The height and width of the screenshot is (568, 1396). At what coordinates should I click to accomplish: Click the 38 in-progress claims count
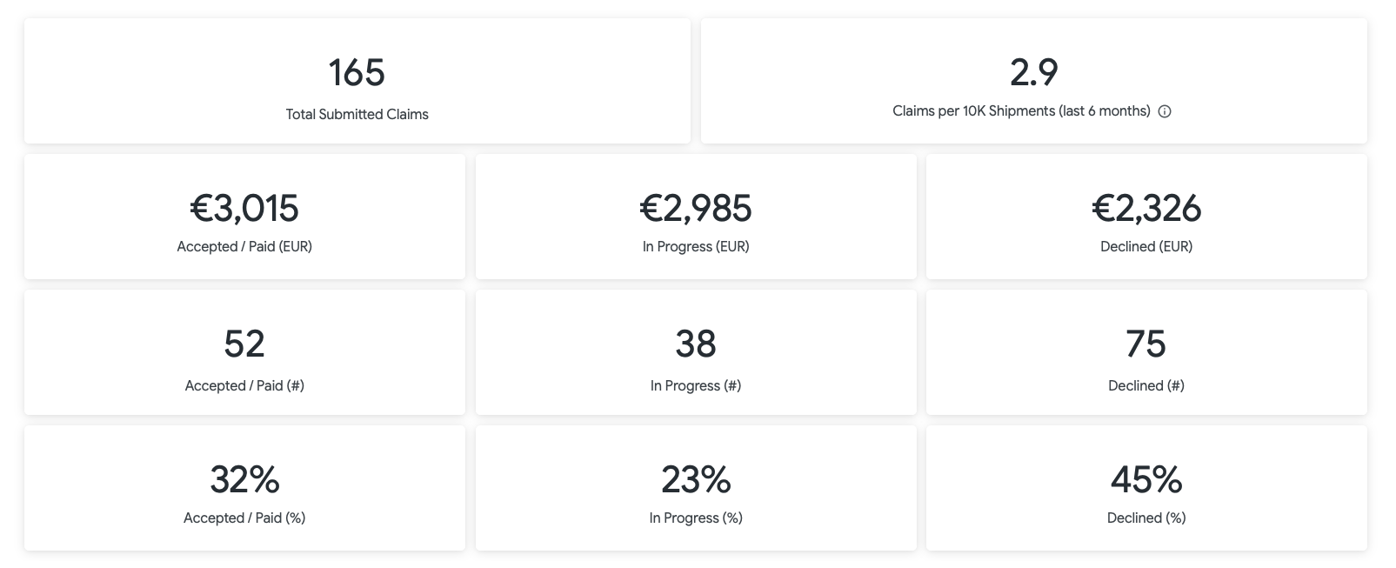(696, 344)
